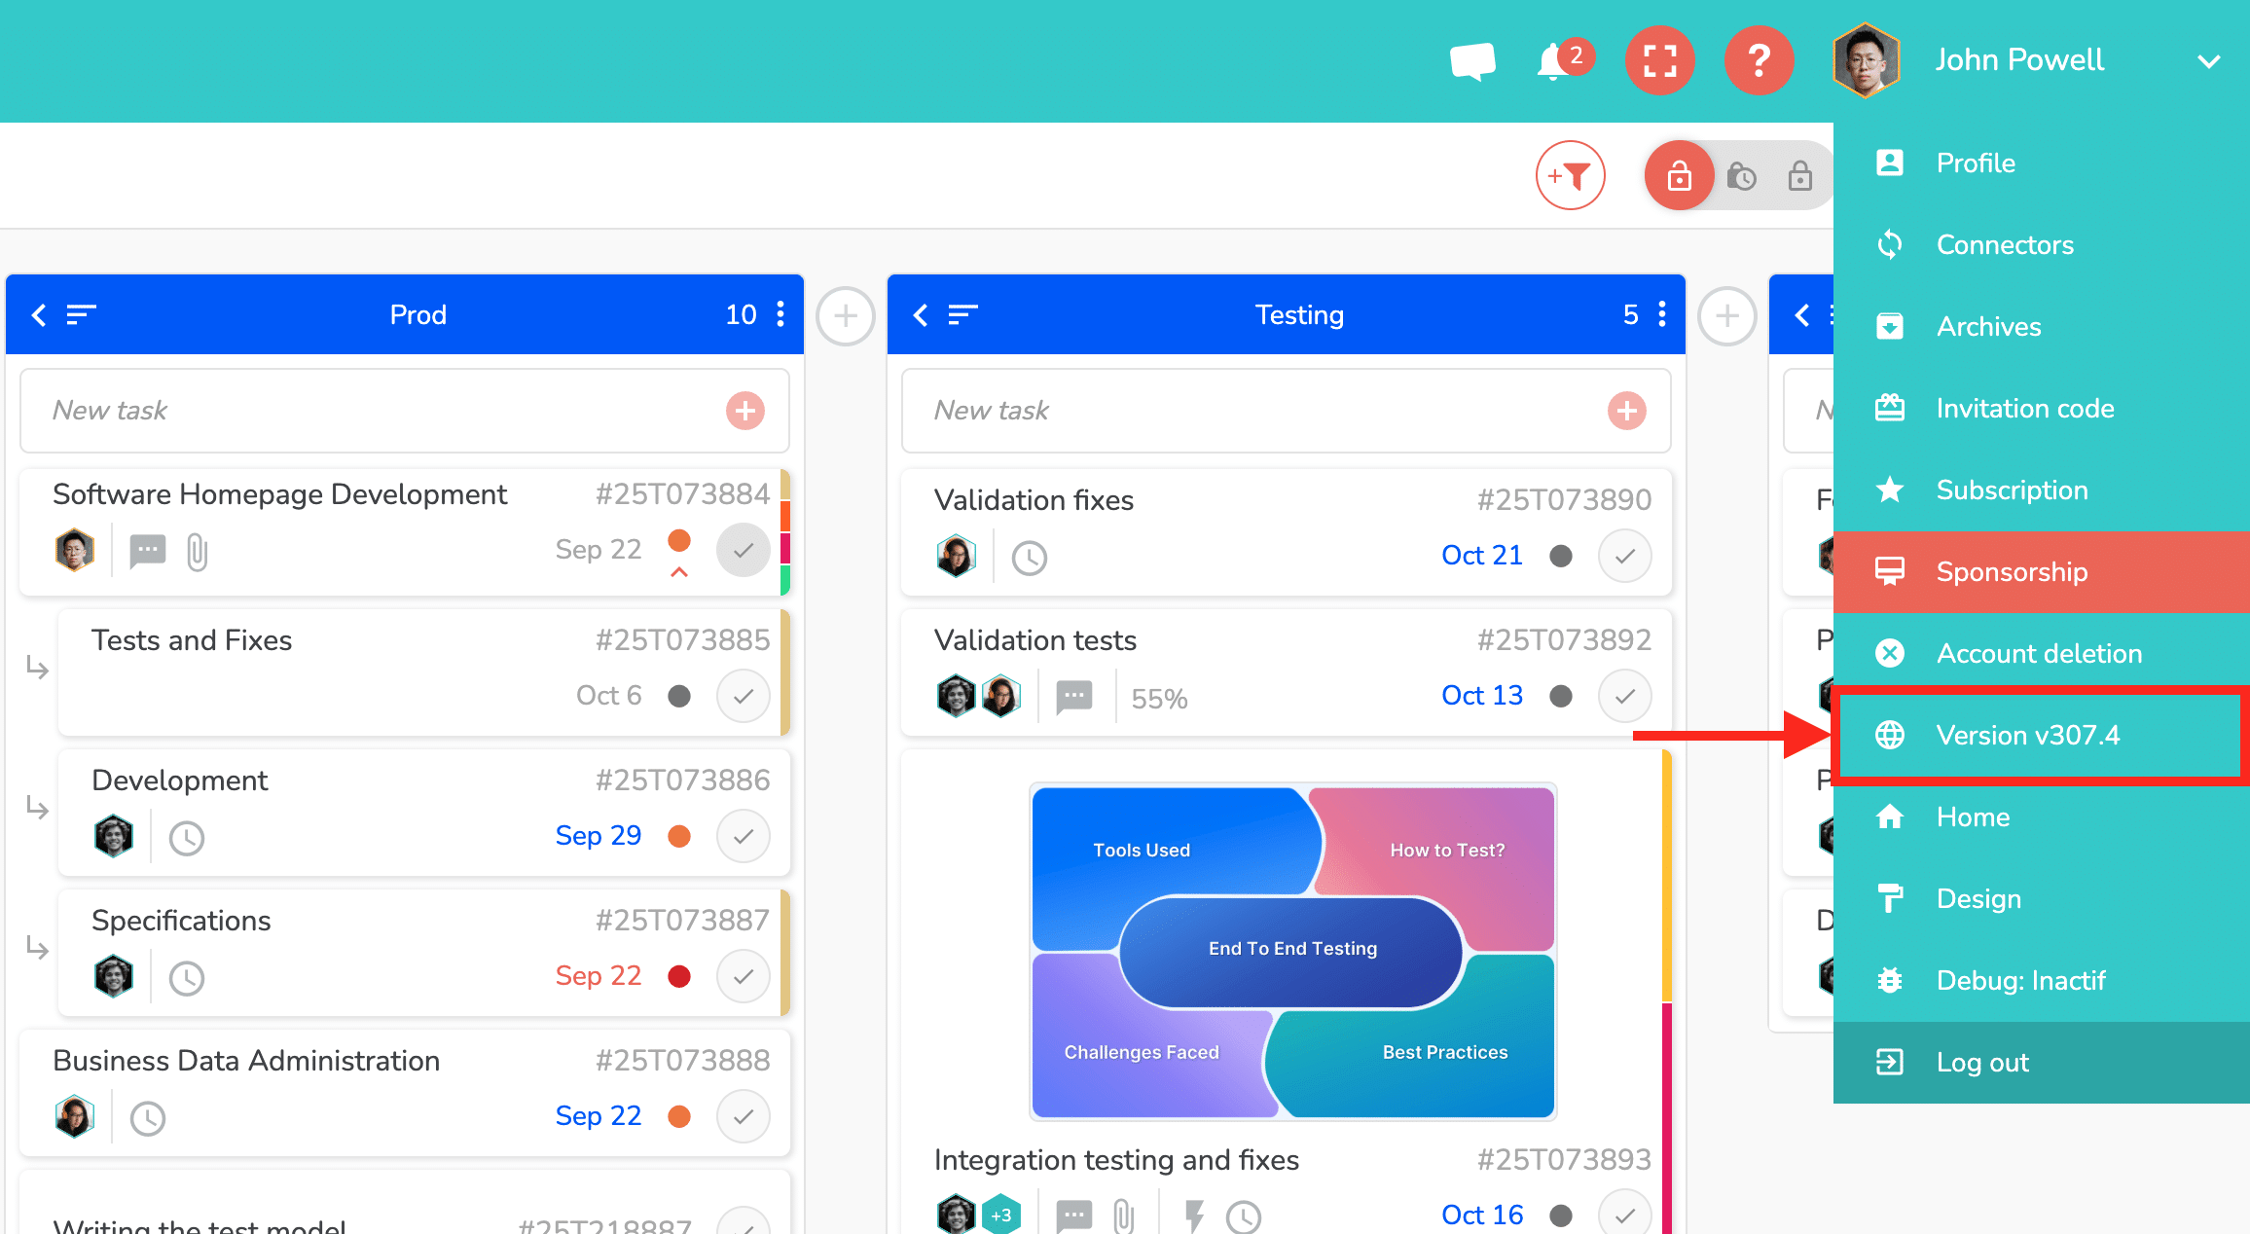Select Sponsorship from the user menu
This screenshot has width=2250, height=1234.
(x=2011, y=571)
